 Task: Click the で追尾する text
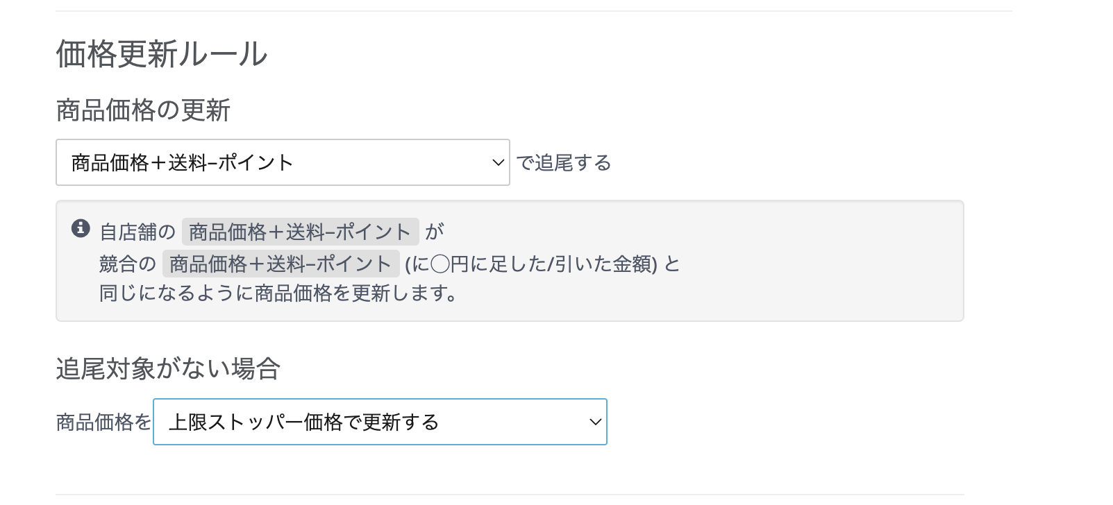[564, 163]
